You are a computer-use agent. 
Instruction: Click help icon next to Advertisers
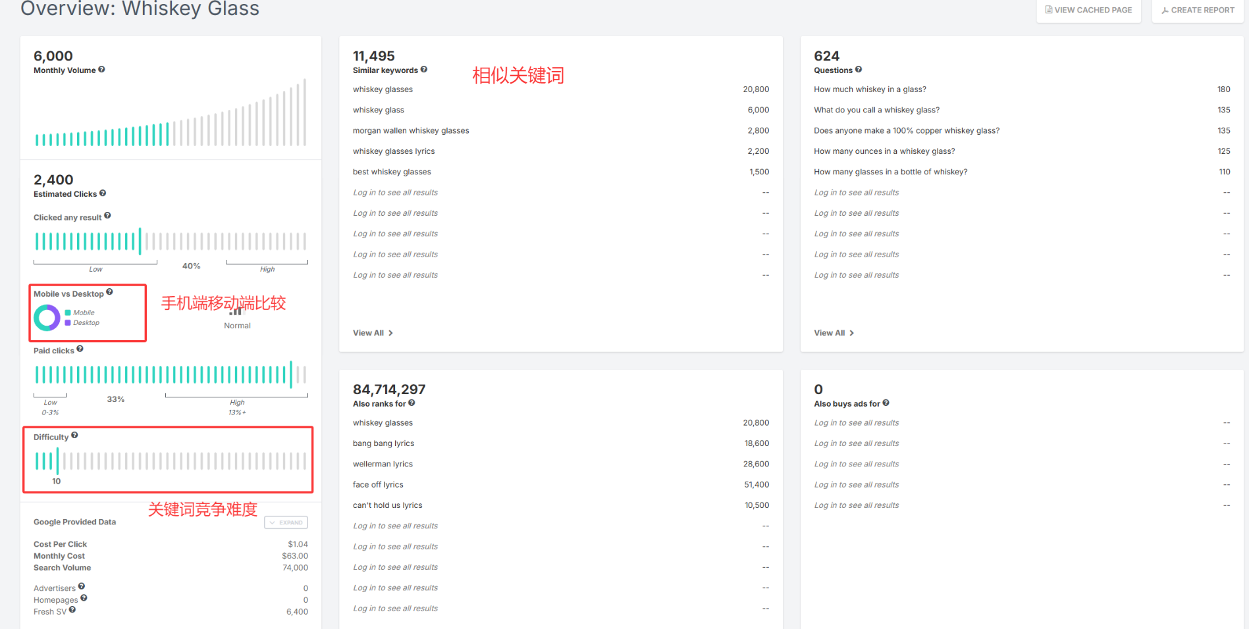82,586
